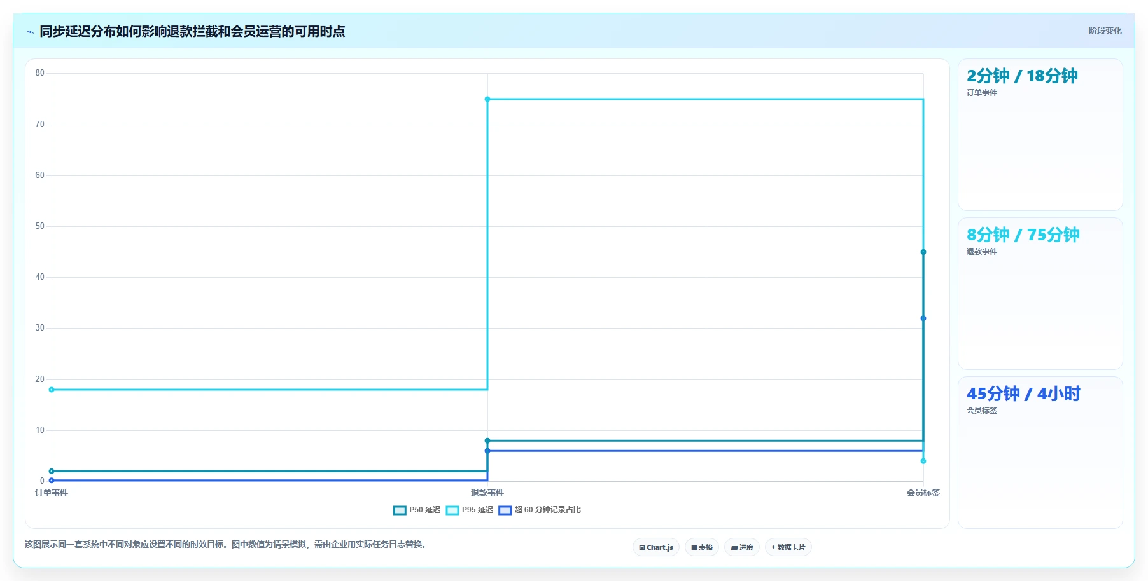The image size is (1148, 581).
Task: Click the 数据卡片 chip
Action: pyautogui.click(x=788, y=547)
